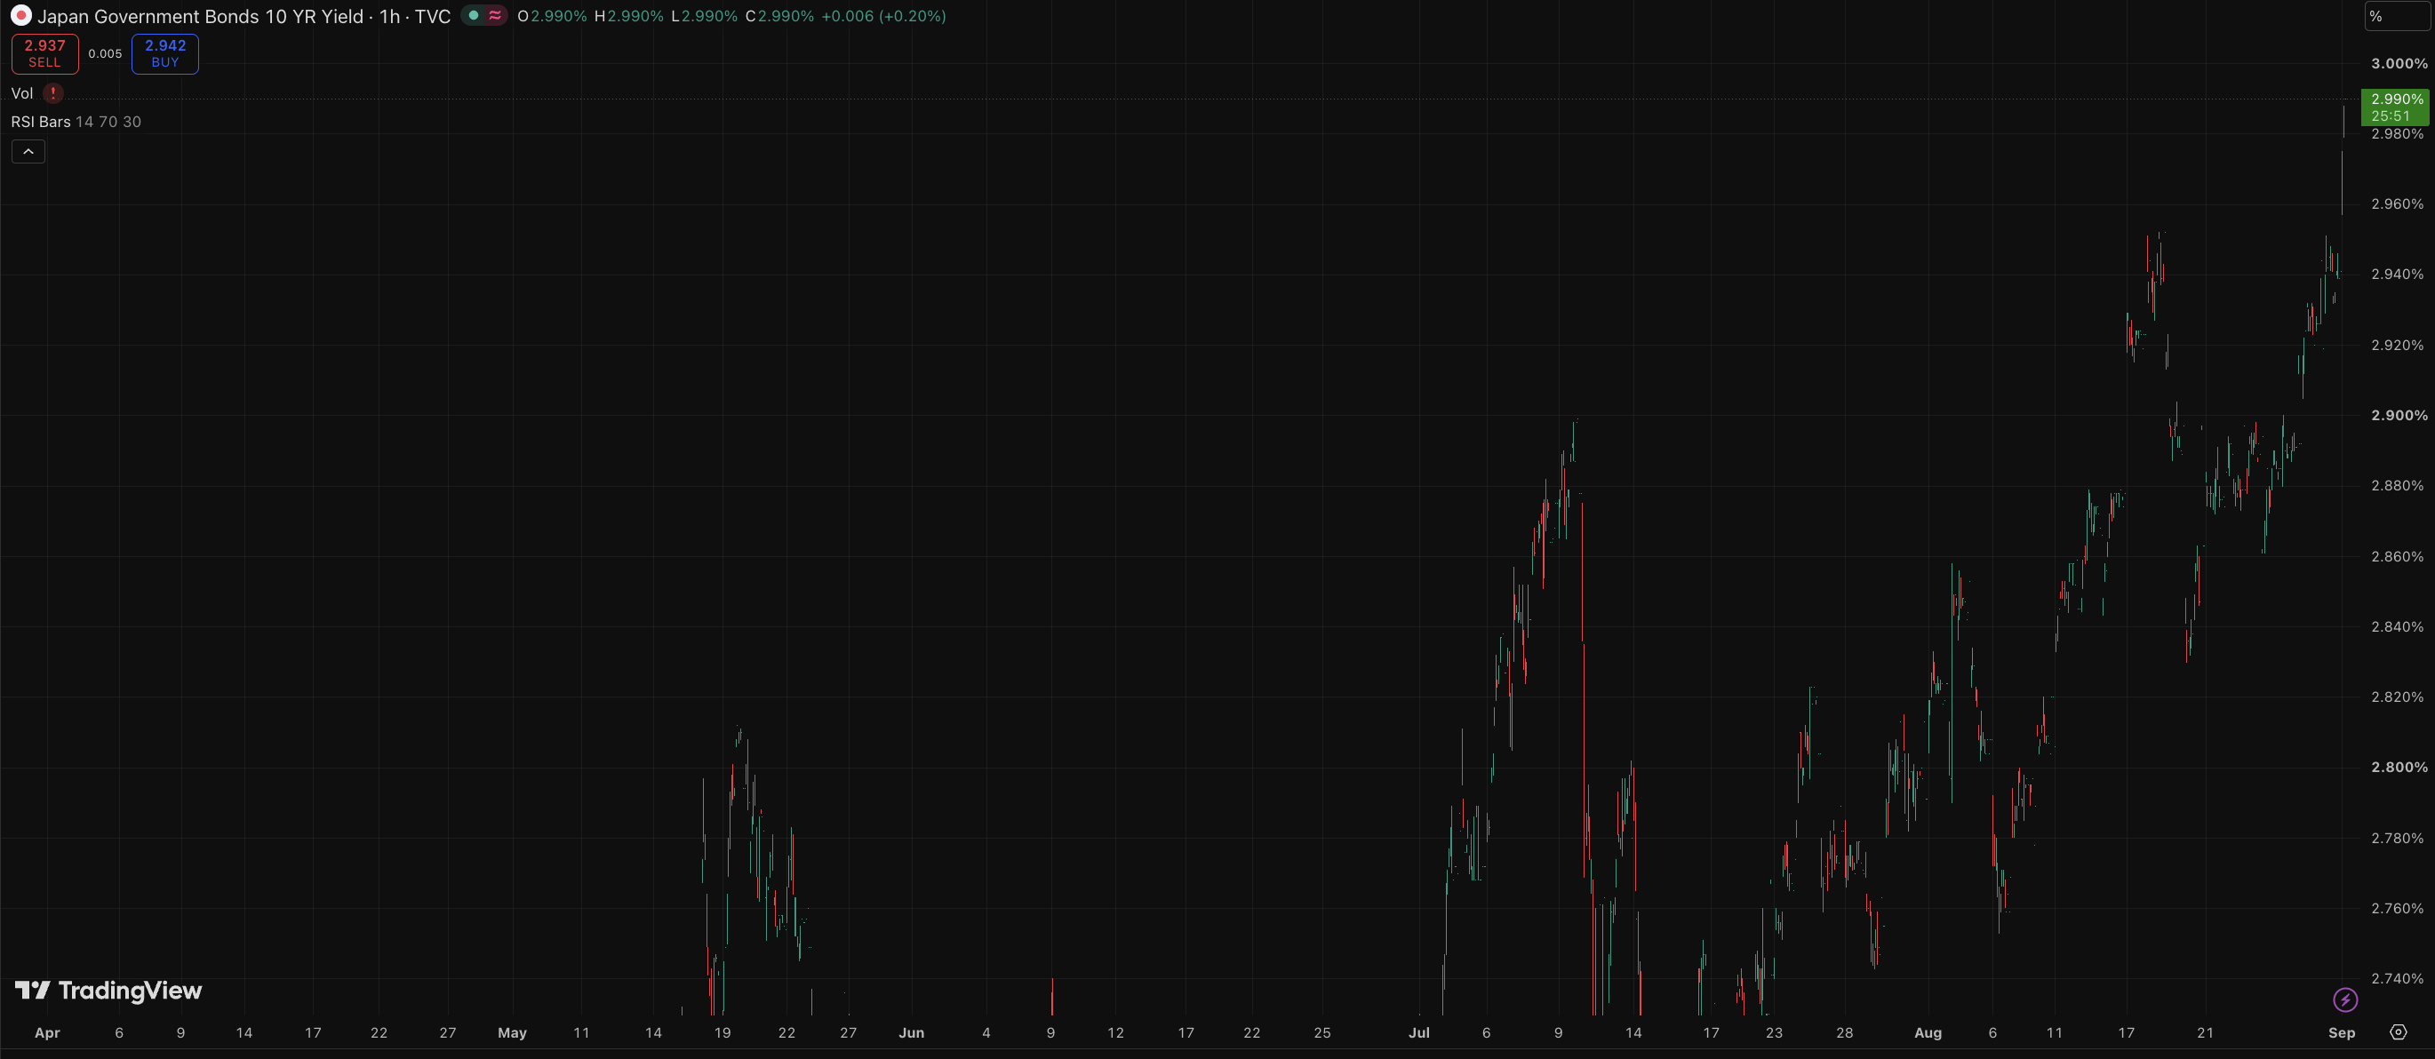Click the change value +0.006 (+0.20%)
This screenshot has width=2435, height=1059.
point(884,16)
